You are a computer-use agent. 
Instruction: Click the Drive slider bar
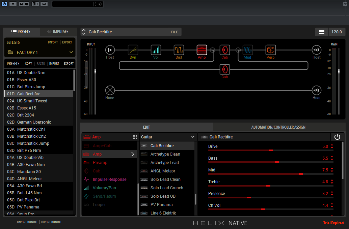click(x=271, y=151)
